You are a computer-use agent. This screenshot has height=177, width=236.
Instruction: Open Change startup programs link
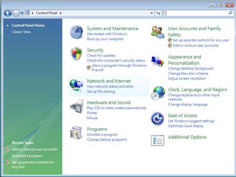[x=107, y=140]
